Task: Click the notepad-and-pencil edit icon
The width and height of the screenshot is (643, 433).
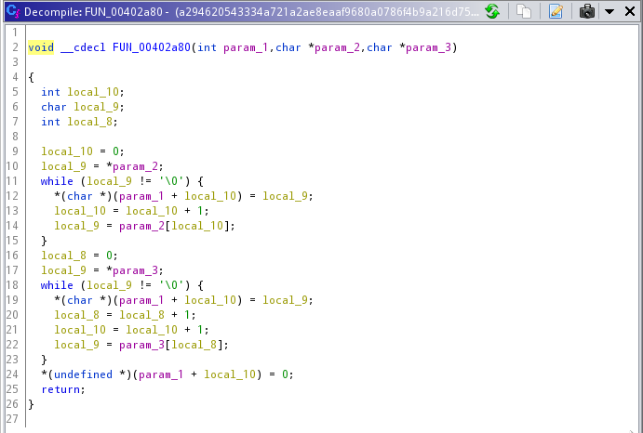Action: (x=556, y=11)
